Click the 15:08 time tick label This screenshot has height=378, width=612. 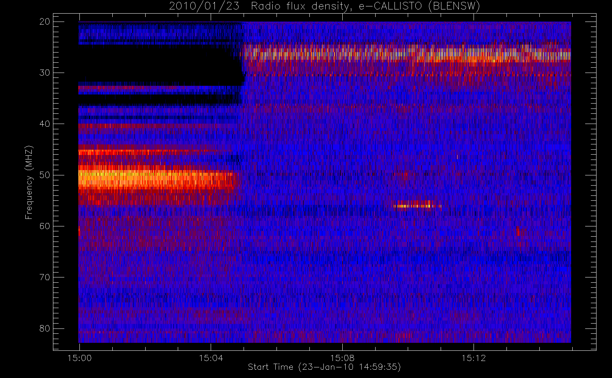point(342,358)
